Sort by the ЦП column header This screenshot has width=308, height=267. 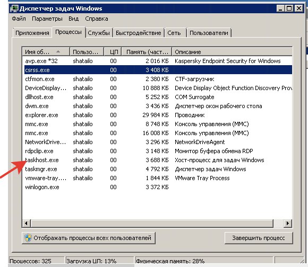pyautogui.click(x=113, y=52)
